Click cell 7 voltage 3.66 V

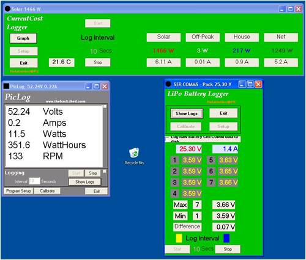tap(228, 182)
